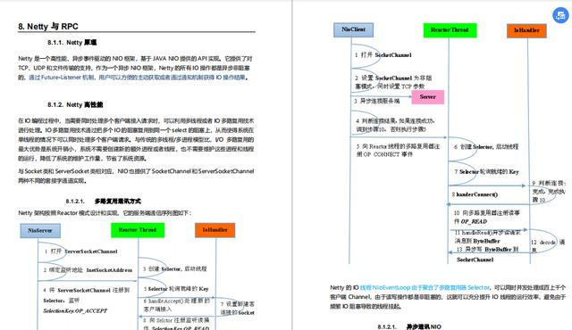The image size is (572, 330).
Task: Click step "6 handleAccept() 处理新的客户端接入"
Action: [177, 305]
